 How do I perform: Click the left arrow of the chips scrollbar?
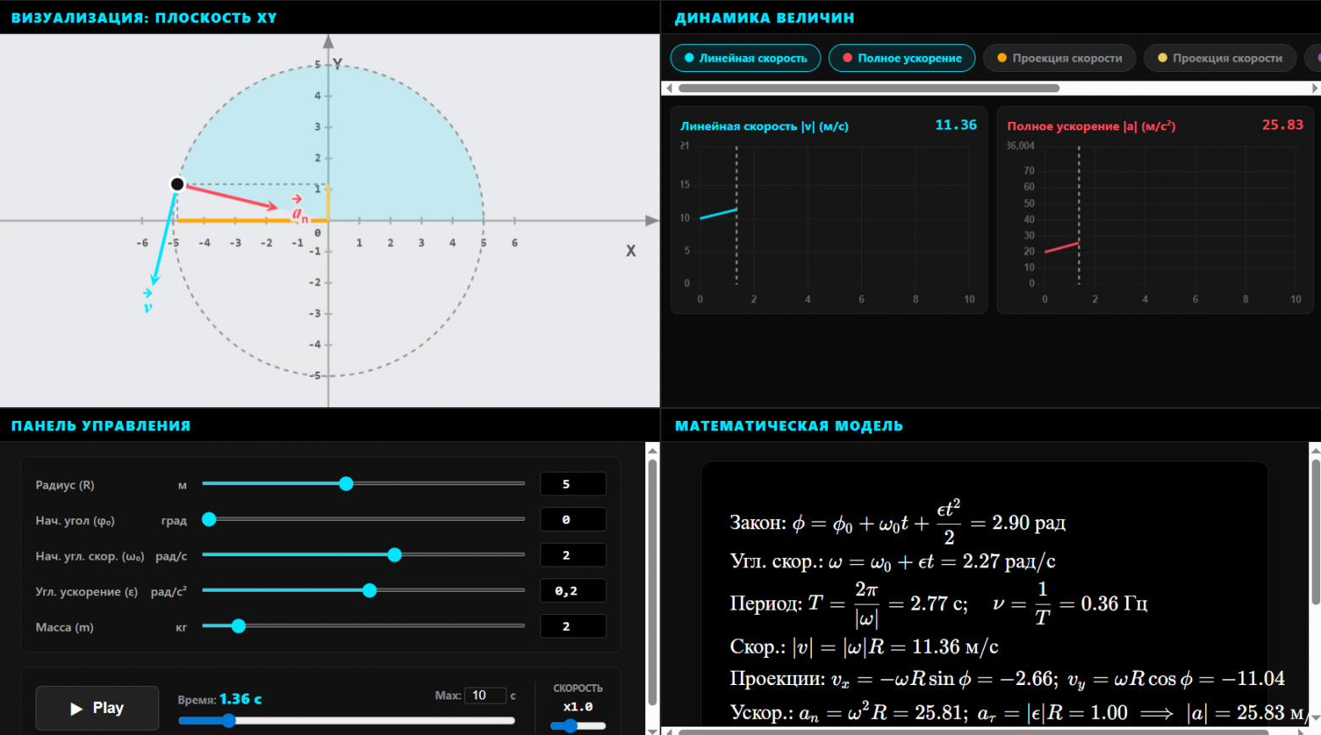669,88
